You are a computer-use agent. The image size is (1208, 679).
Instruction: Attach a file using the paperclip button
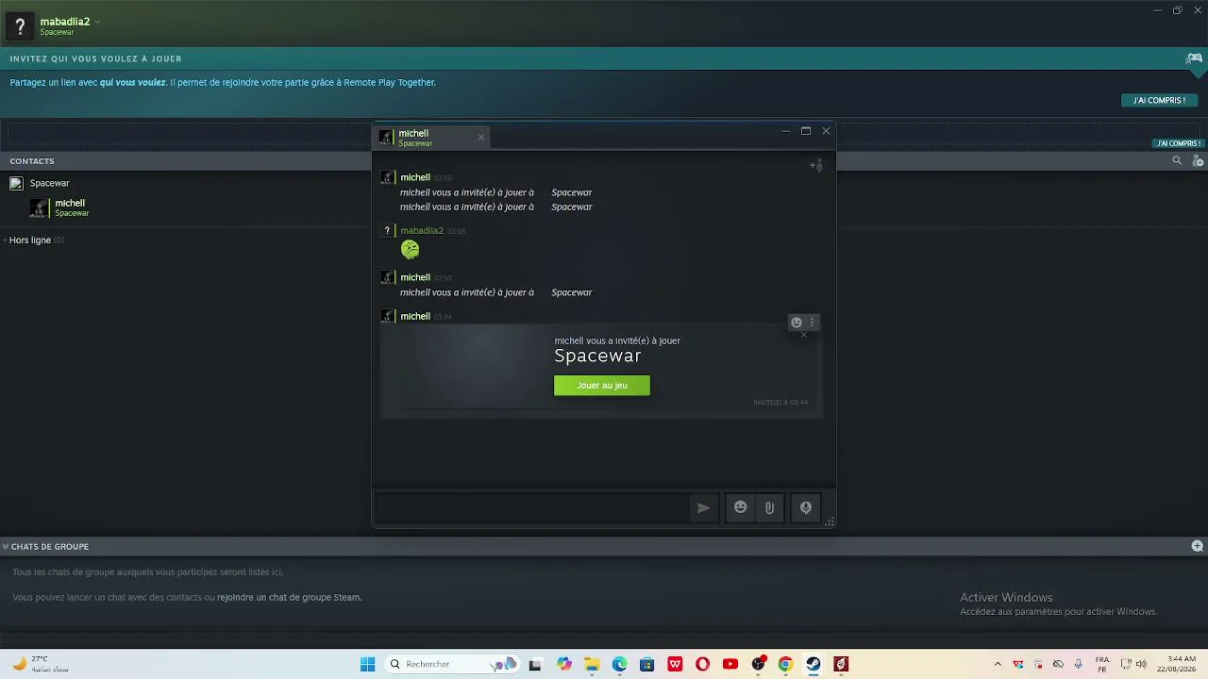click(769, 507)
